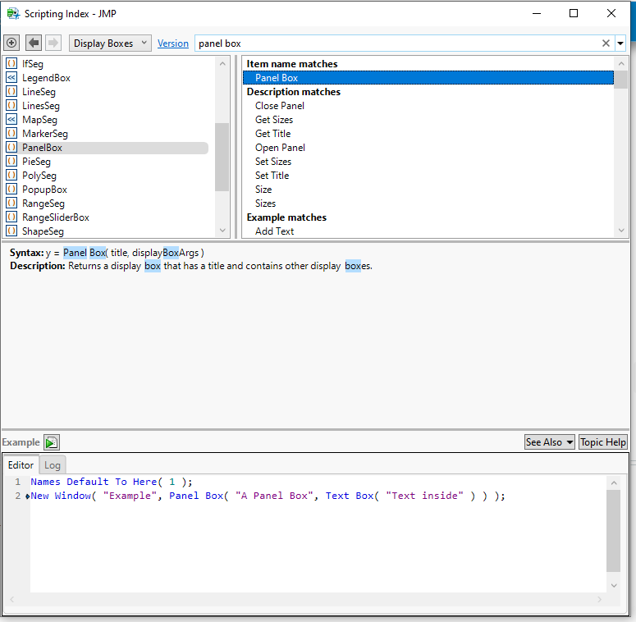
Task: Click the icon beside ShapeSeg
Action: [x=11, y=231]
